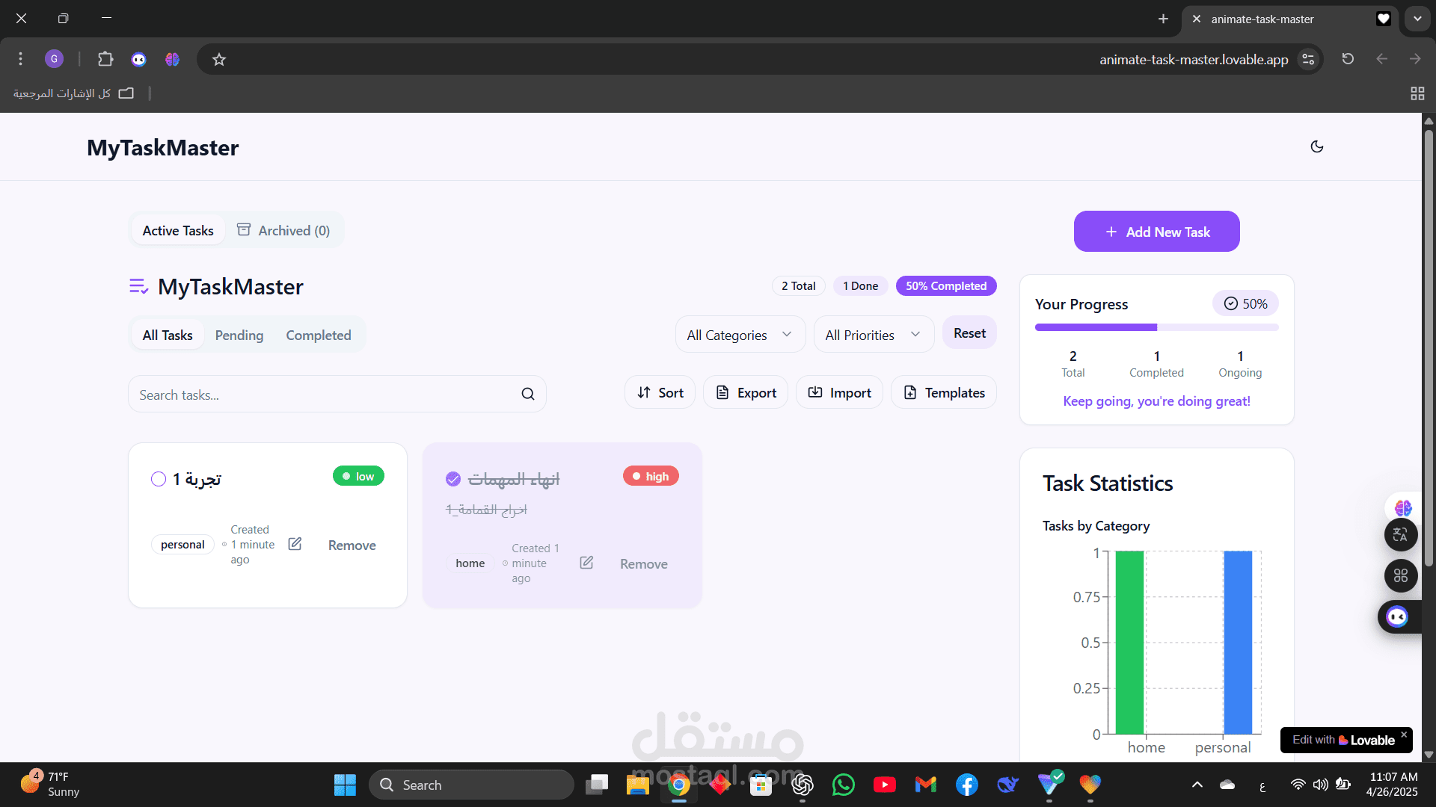Open the Sort options

pyautogui.click(x=660, y=393)
